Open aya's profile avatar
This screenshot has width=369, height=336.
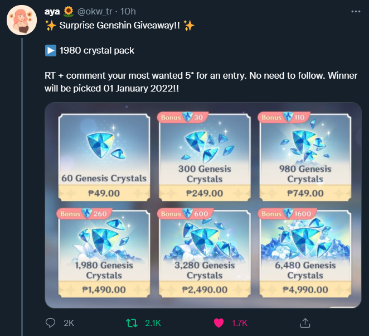(x=21, y=20)
